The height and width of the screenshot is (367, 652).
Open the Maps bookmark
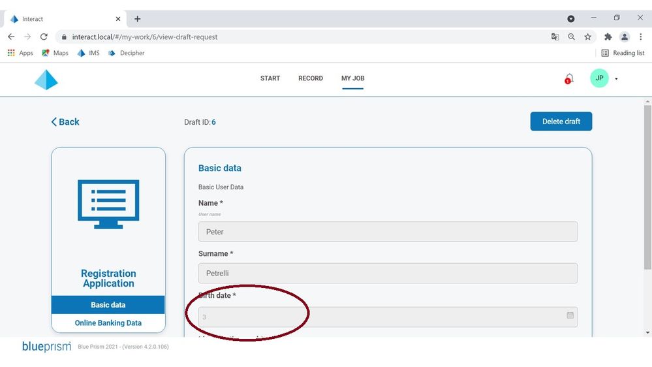pyautogui.click(x=55, y=53)
